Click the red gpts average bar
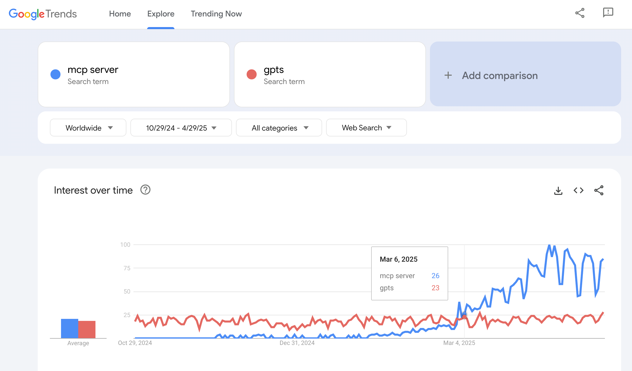The image size is (632, 371). click(87, 329)
